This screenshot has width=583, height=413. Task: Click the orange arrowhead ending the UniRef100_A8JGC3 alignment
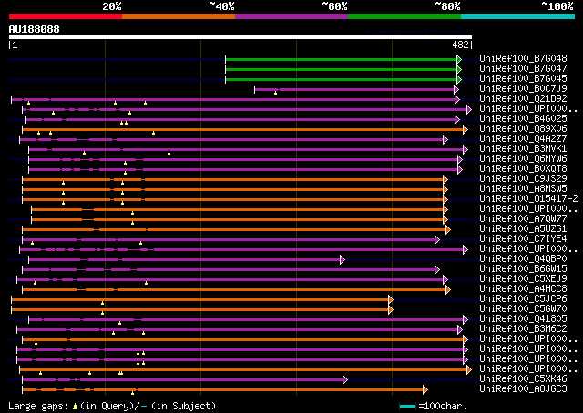(425, 389)
